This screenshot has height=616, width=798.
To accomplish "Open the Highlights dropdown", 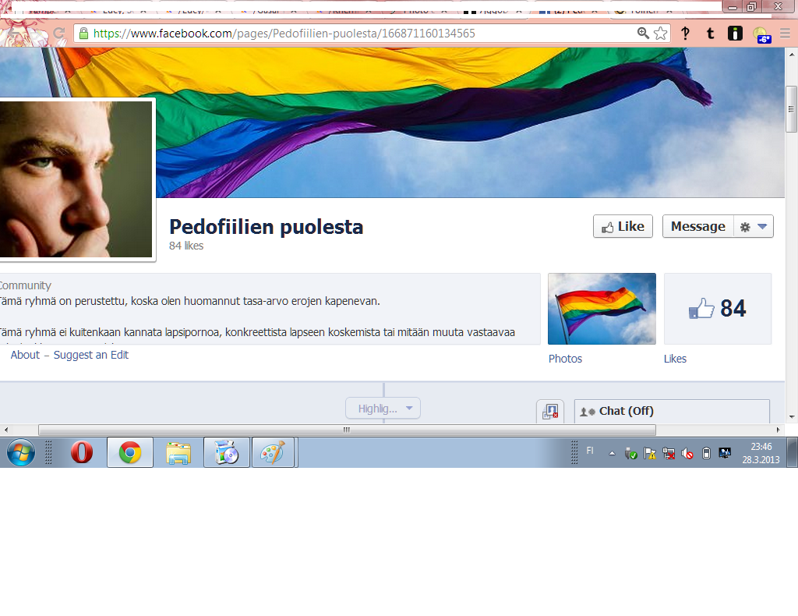I will tap(383, 409).
